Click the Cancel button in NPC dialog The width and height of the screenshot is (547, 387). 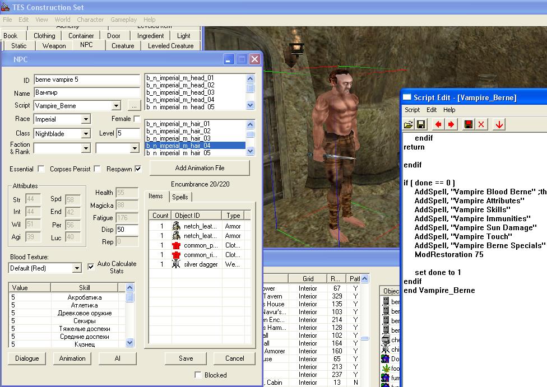tap(235, 358)
